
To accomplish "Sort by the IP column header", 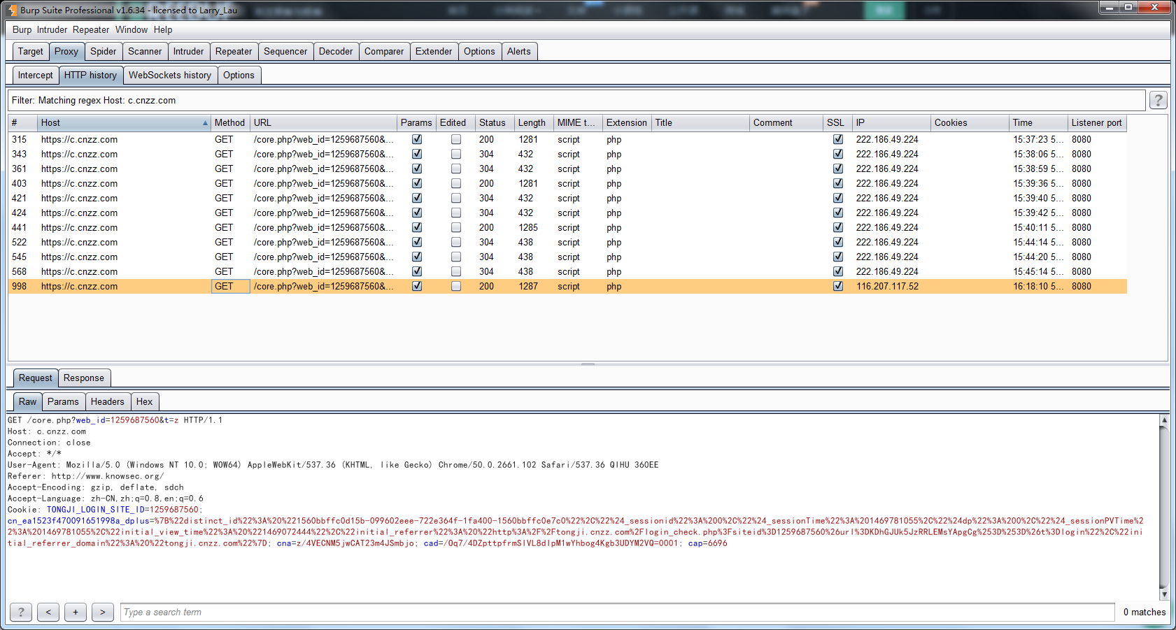I will tap(891, 122).
